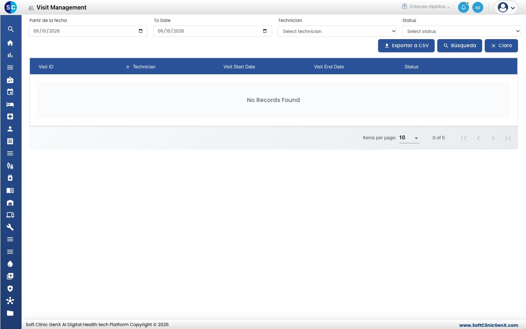Expand the user profile menu

coord(506,7)
